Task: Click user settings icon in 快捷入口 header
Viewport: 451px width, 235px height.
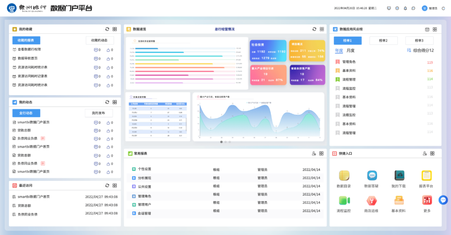Action: click(425, 154)
